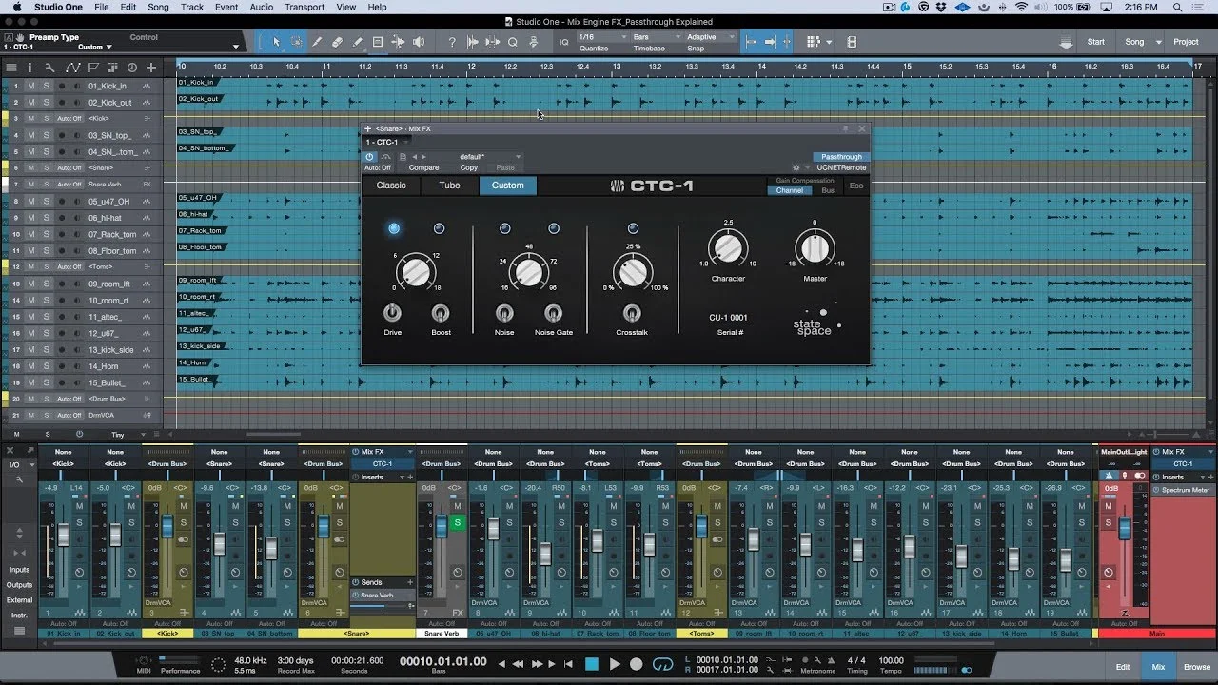The width and height of the screenshot is (1218, 685).
Task: Adjust the Master knob
Action: click(815, 248)
